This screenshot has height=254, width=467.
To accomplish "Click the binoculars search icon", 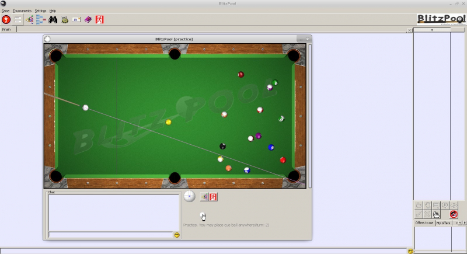I will click(x=53, y=20).
